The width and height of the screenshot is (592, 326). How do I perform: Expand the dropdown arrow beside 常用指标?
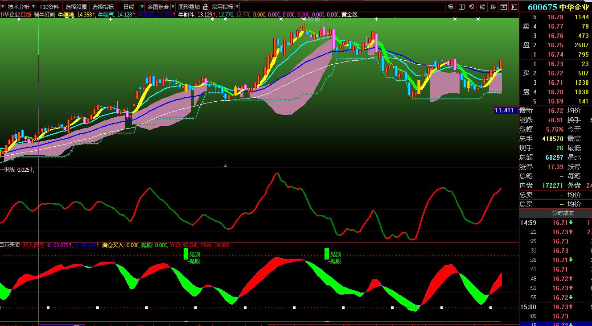point(237,7)
